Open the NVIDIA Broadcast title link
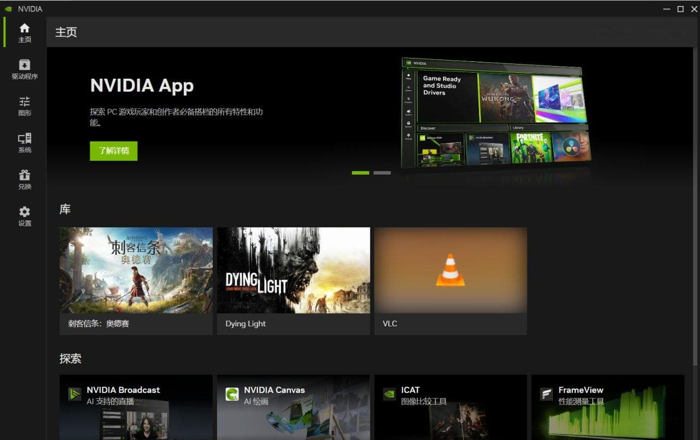 [123, 390]
